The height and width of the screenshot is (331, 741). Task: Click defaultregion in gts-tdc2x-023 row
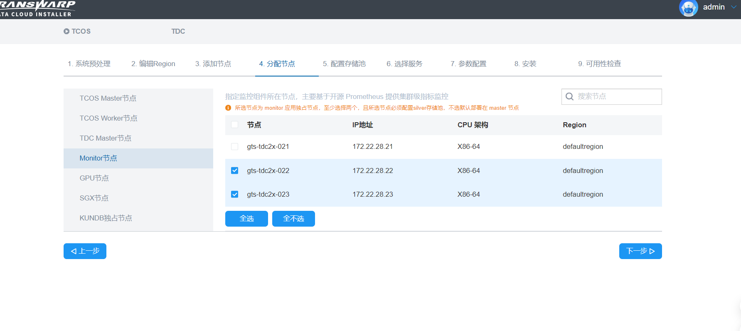pos(583,194)
